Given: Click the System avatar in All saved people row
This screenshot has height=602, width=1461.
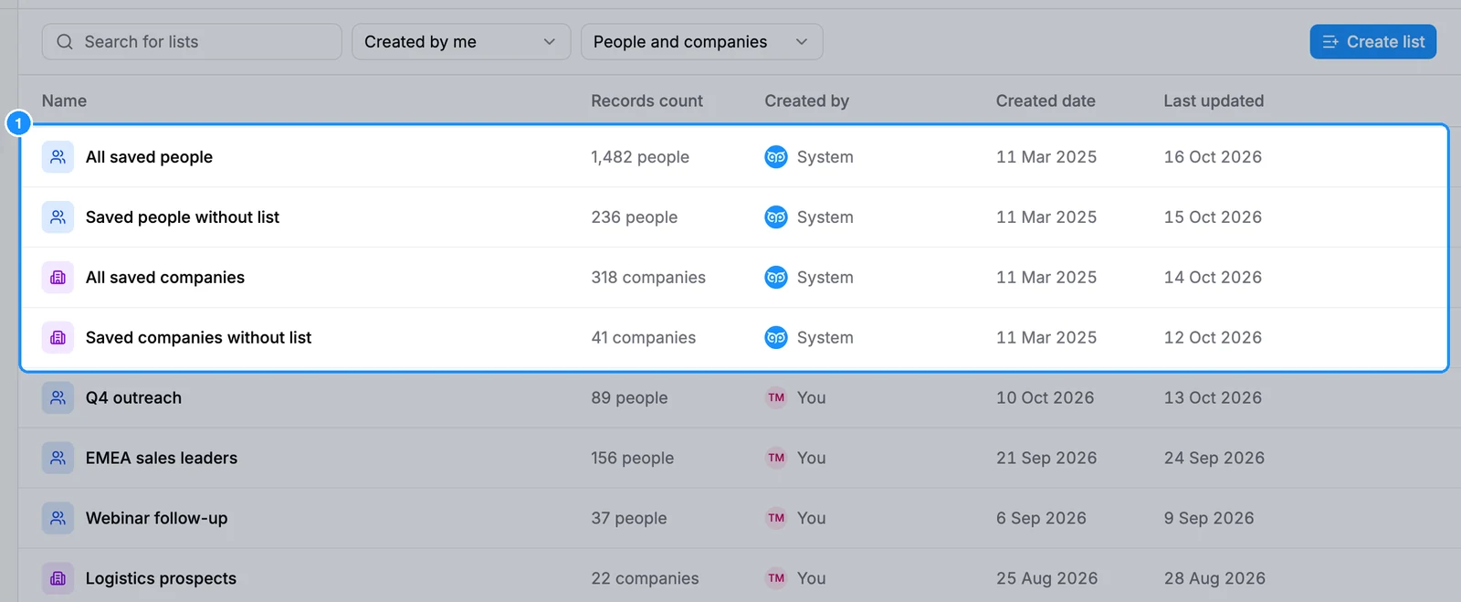Looking at the screenshot, I should tap(776, 157).
